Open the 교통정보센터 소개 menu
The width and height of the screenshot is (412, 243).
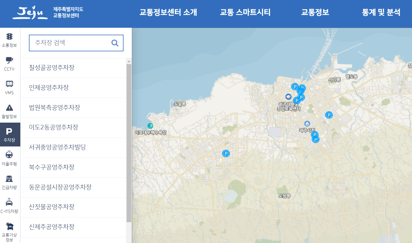point(168,12)
